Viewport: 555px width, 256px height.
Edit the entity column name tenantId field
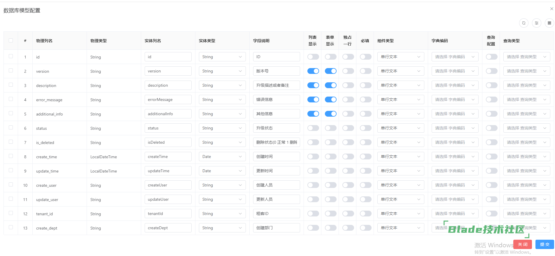click(x=168, y=214)
